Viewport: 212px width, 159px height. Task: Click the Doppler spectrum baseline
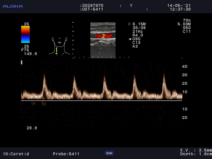(101, 101)
